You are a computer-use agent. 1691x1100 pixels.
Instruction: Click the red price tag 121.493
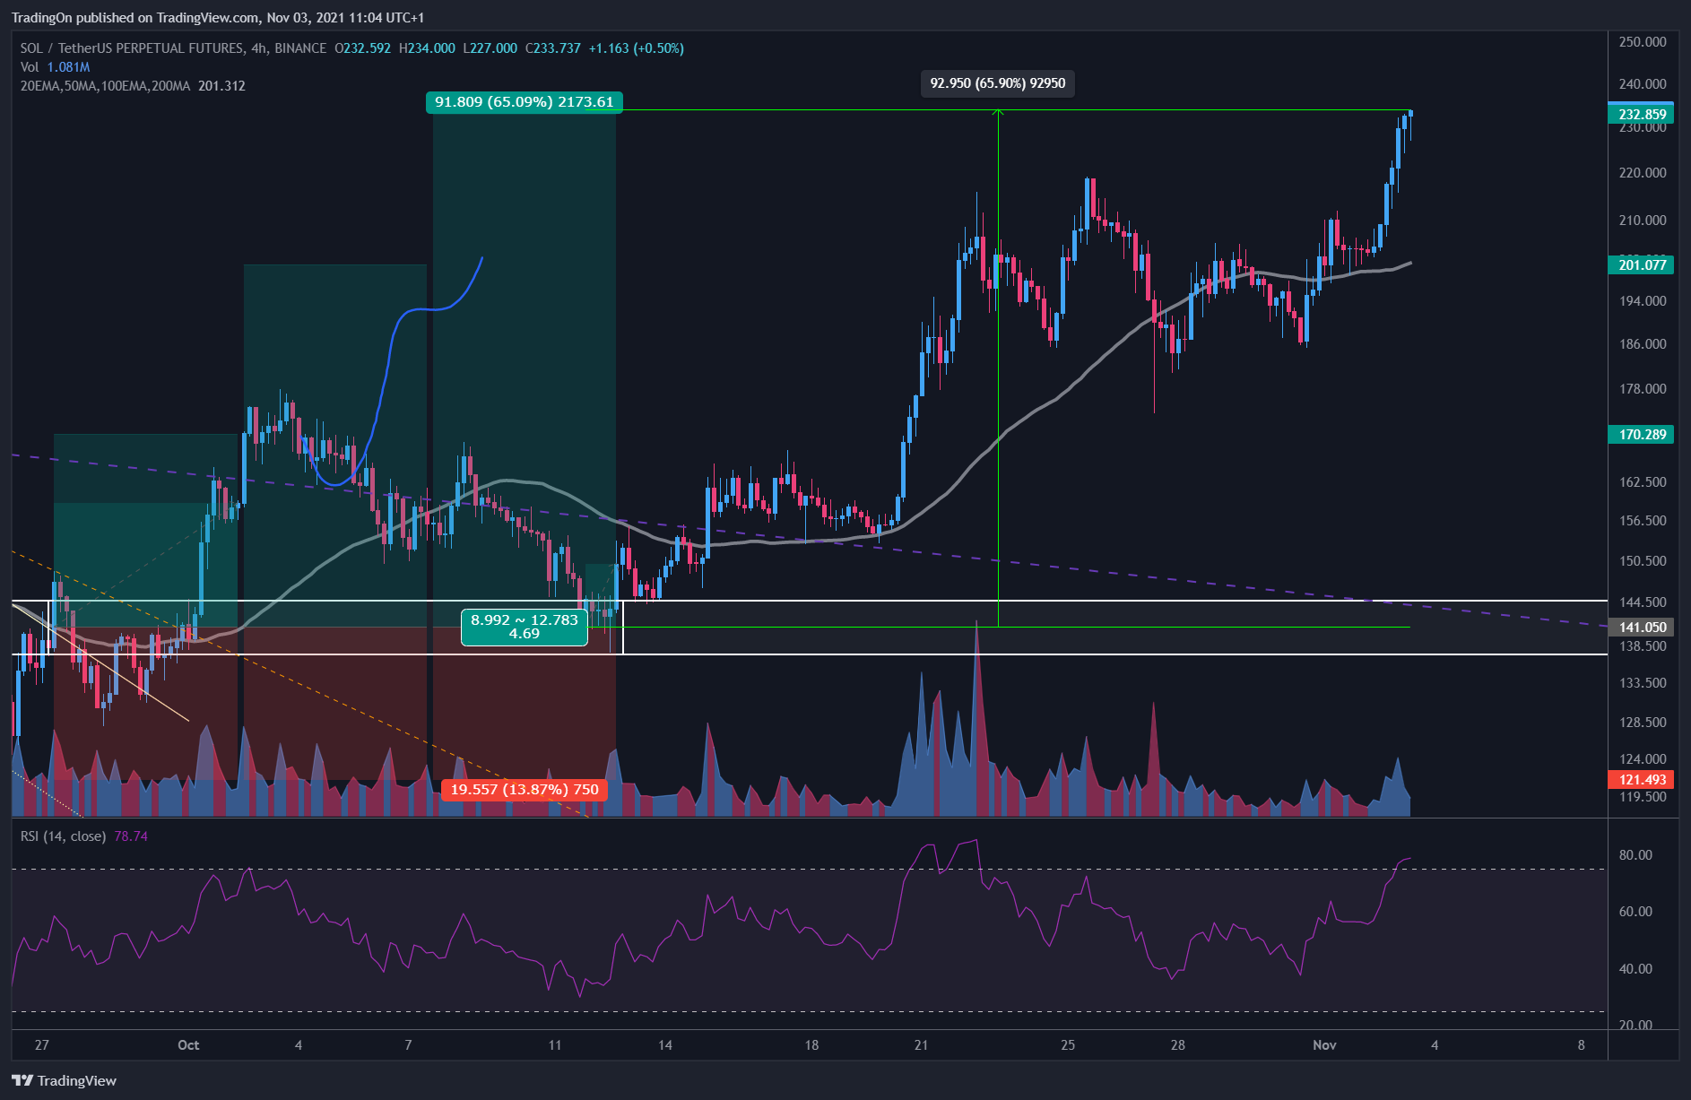click(1643, 780)
